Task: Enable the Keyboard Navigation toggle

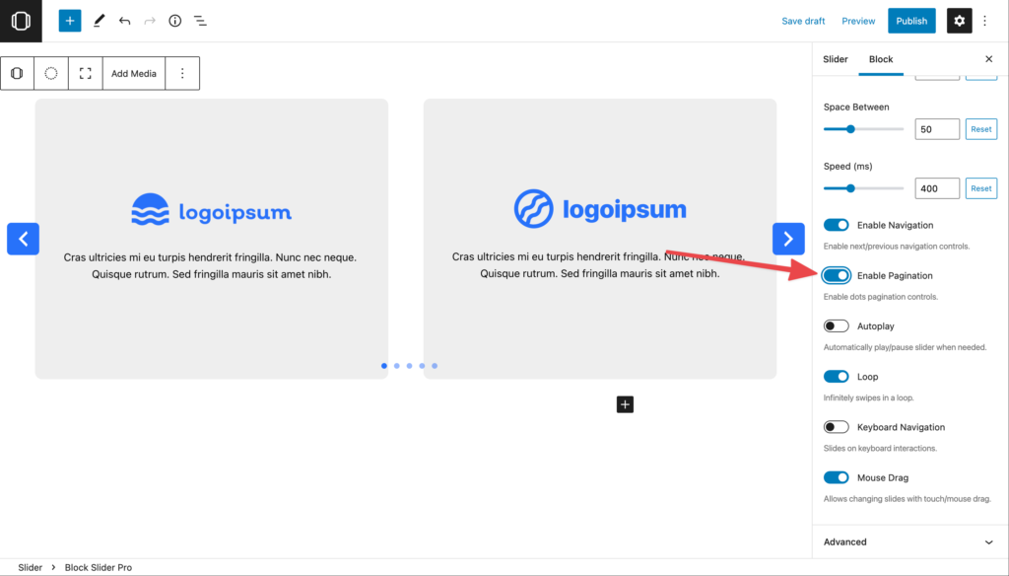Action: click(837, 427)
